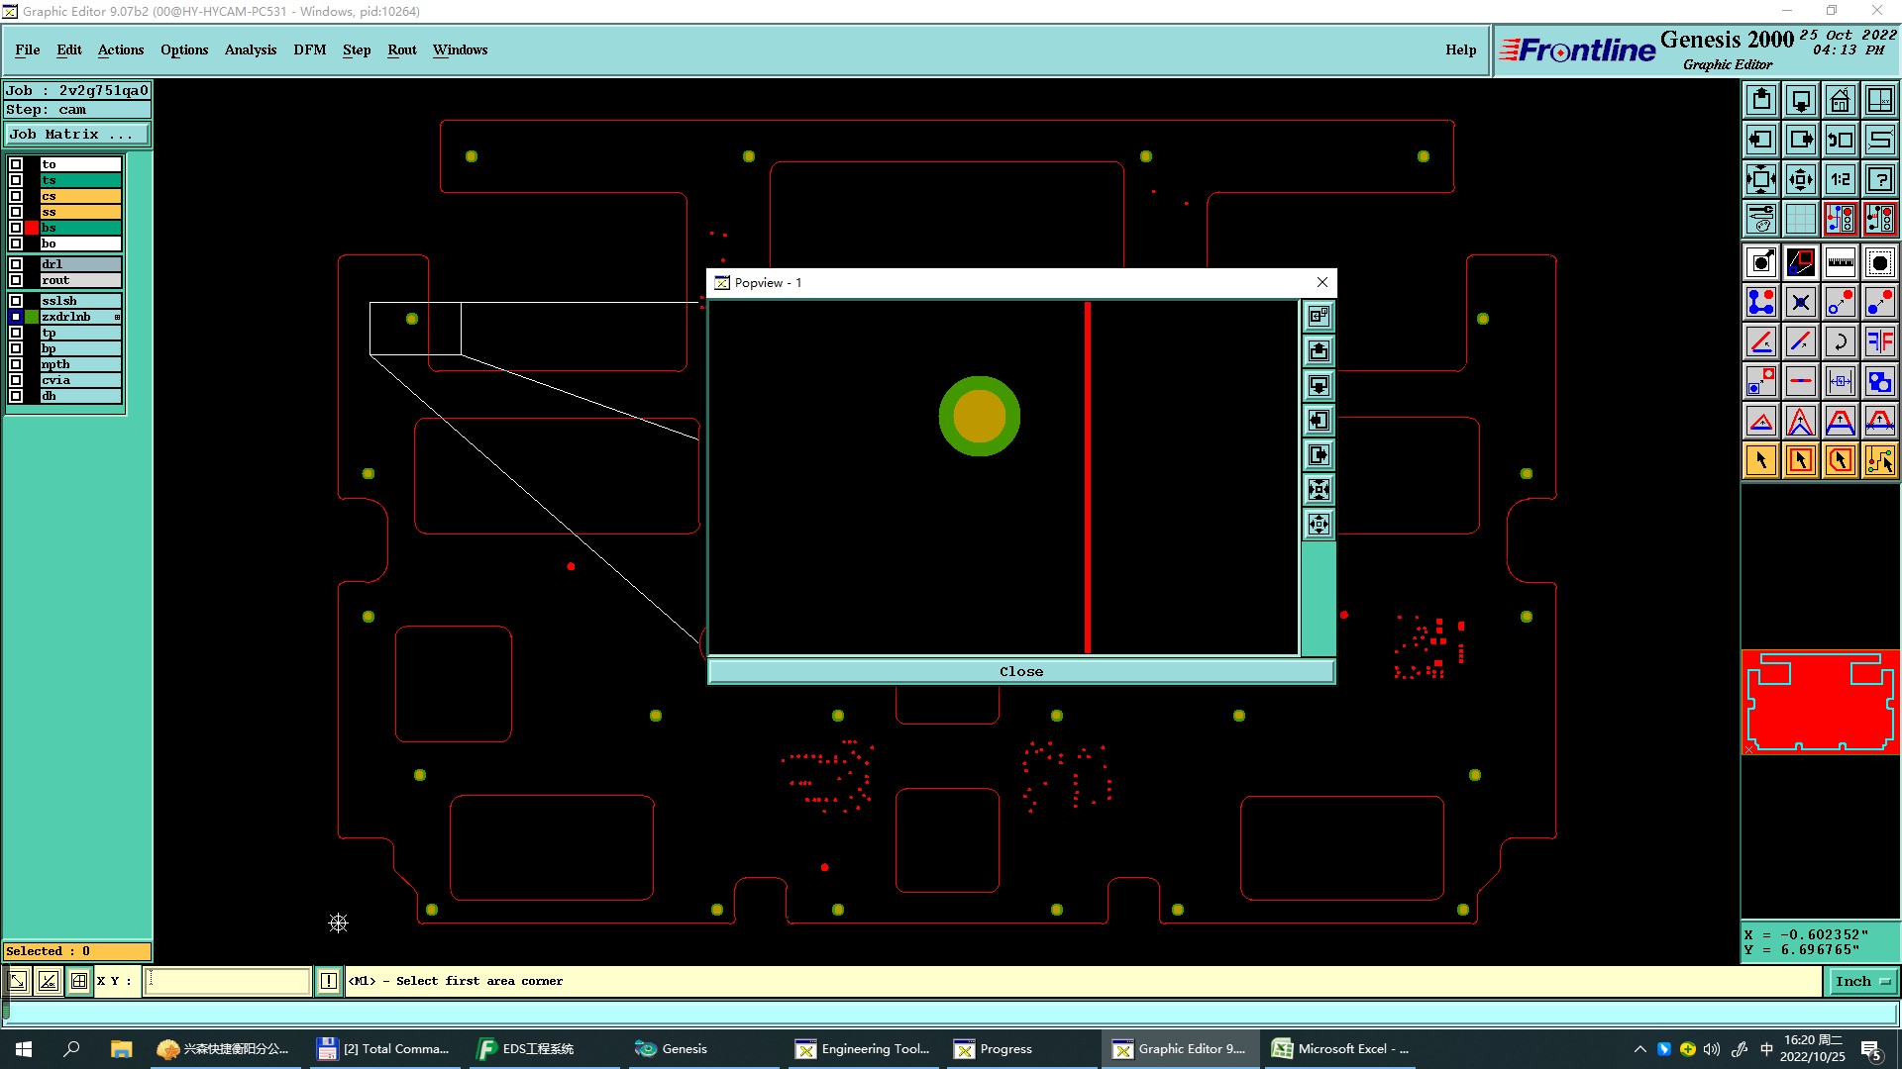
Task: Click the 1:2 zoom scale icon
Action: click(x=1840, y=179)
